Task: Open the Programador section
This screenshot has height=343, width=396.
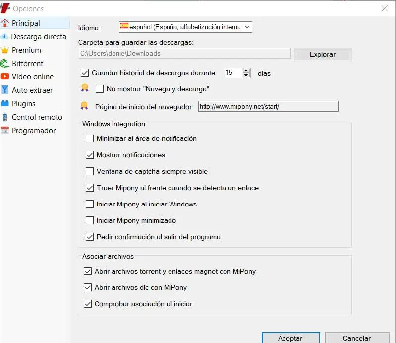Action: 35,130
